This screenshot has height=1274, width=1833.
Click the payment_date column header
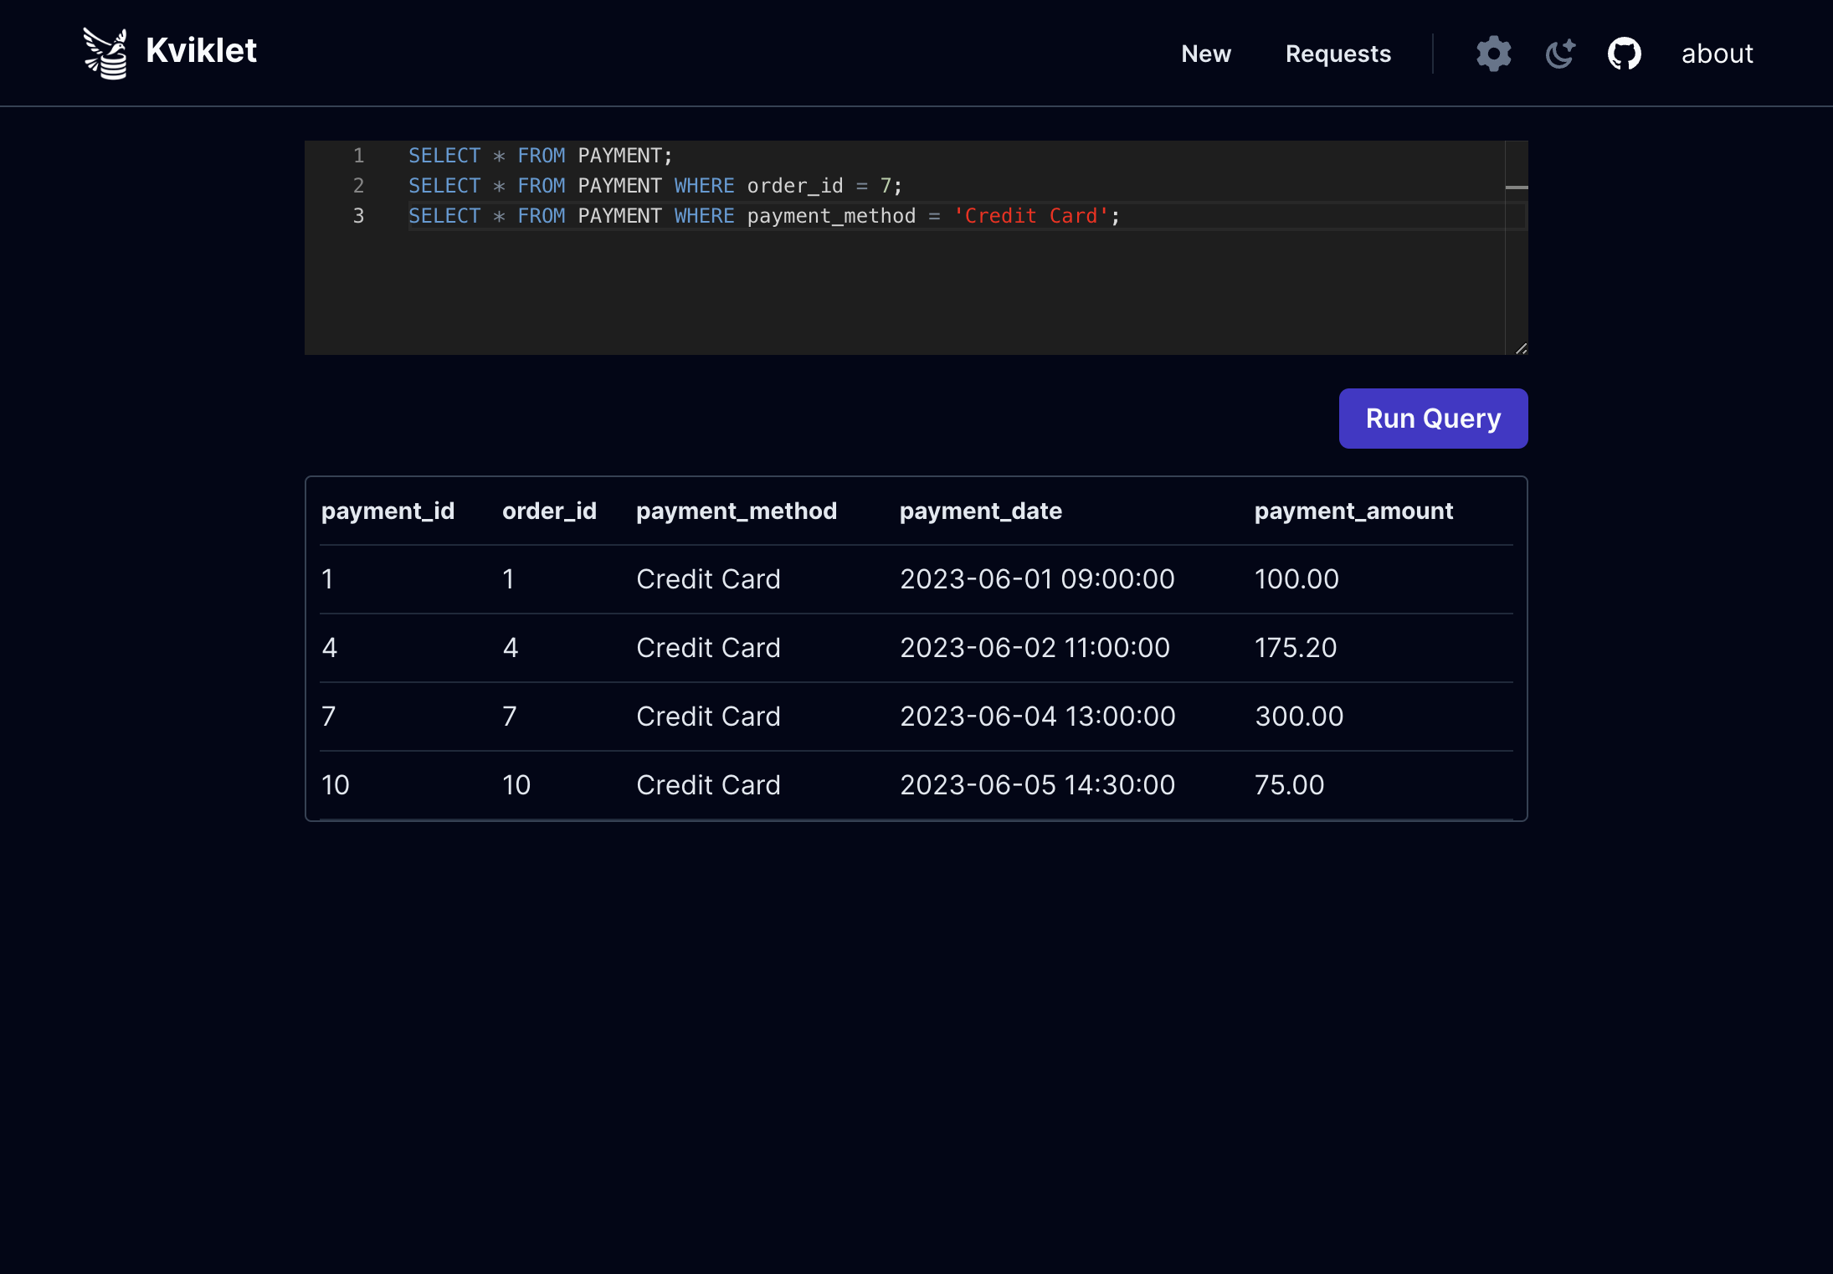click(980, 511)
